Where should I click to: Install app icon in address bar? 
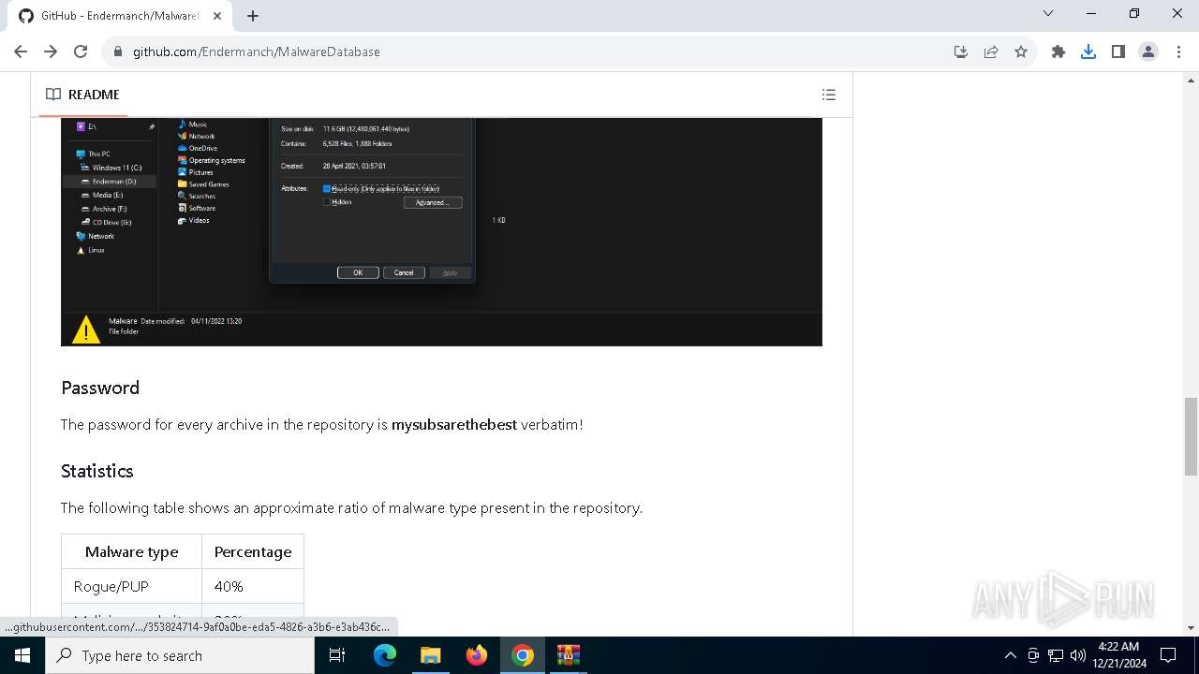[x=961, y=51]
